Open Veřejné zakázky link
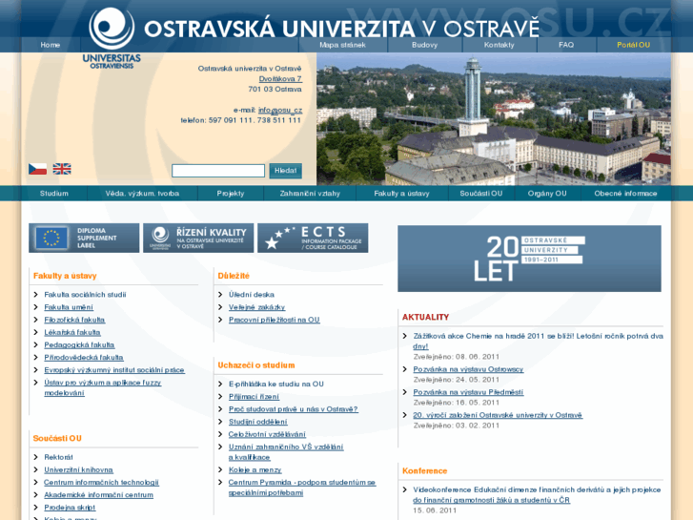Screen dimensions: 693x520 256,307
